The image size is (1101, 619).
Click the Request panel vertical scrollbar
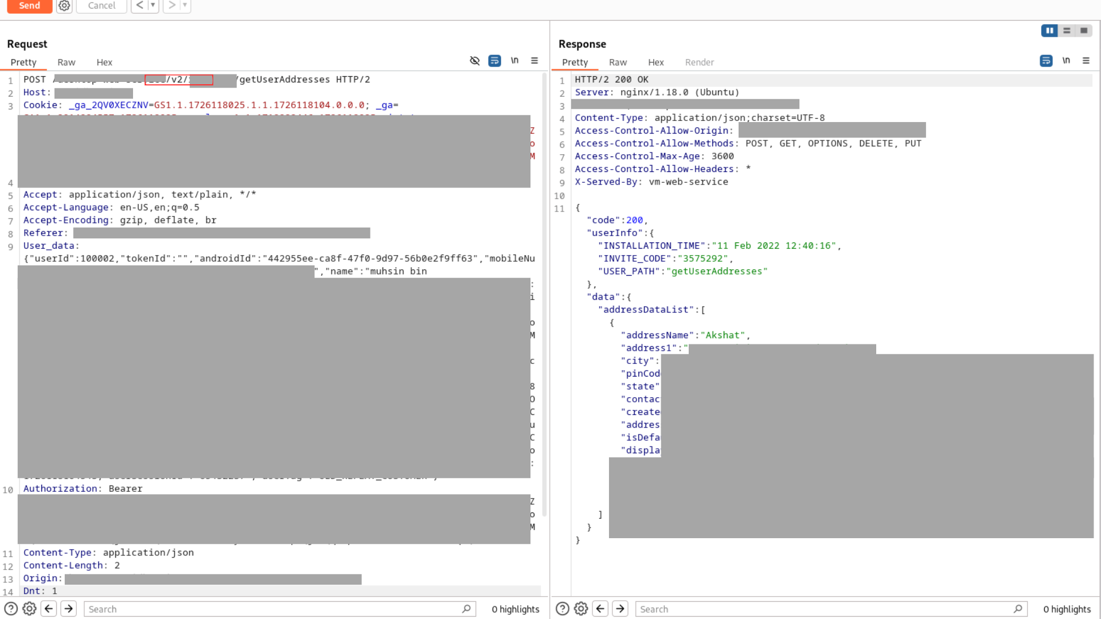click(544, 295)
